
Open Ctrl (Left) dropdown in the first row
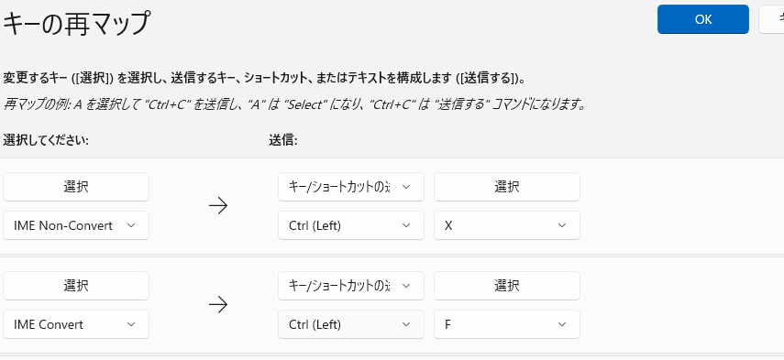pos(351,225)
